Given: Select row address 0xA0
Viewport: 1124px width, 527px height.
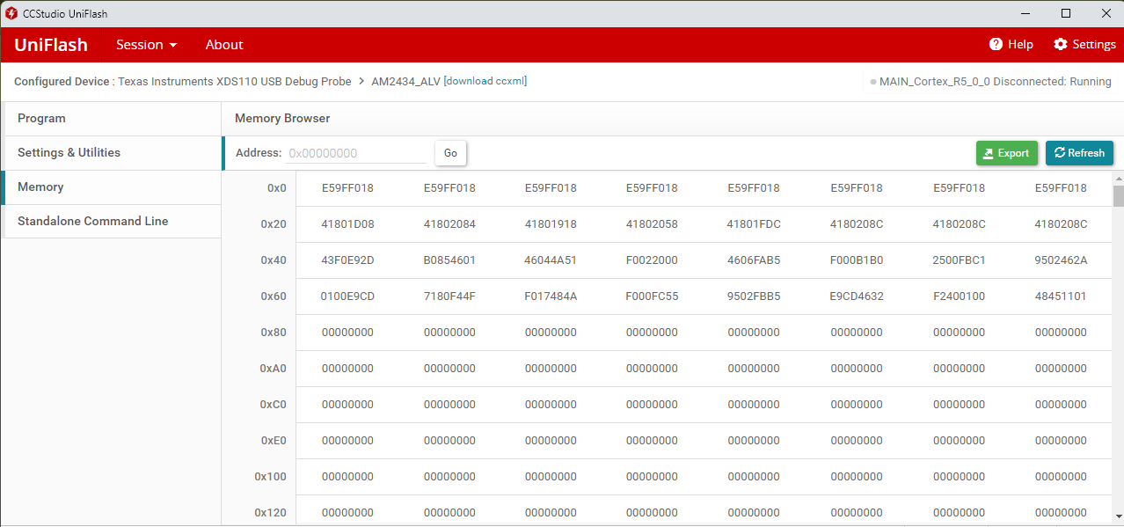Looking at the screenshot, I should [x=274, y=369].
